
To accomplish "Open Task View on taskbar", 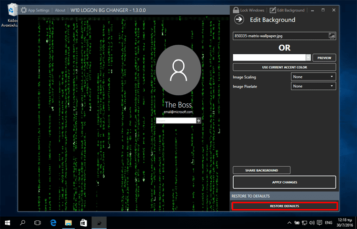I will pyautogui.click(x=37, y=223).
